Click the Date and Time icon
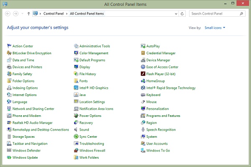The image size is (251, 167). tap(9, 60)
